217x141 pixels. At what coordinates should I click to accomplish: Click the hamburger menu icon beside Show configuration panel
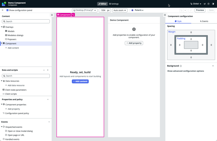click(2, 10)
